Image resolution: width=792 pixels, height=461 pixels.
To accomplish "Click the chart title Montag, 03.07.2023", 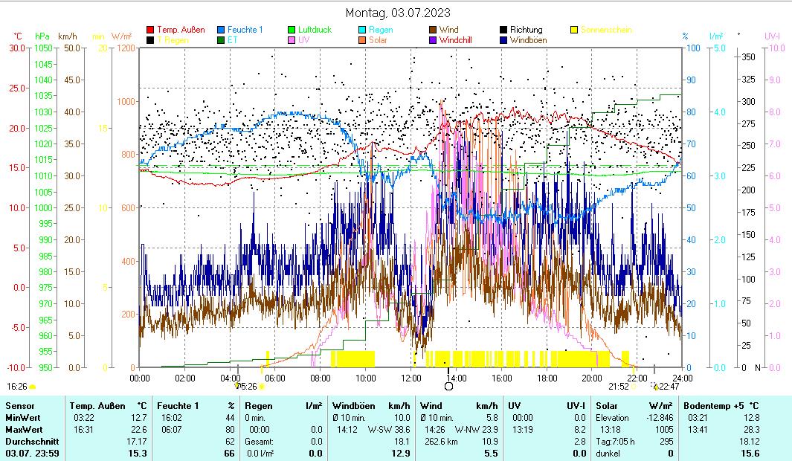I will [398, 13].
